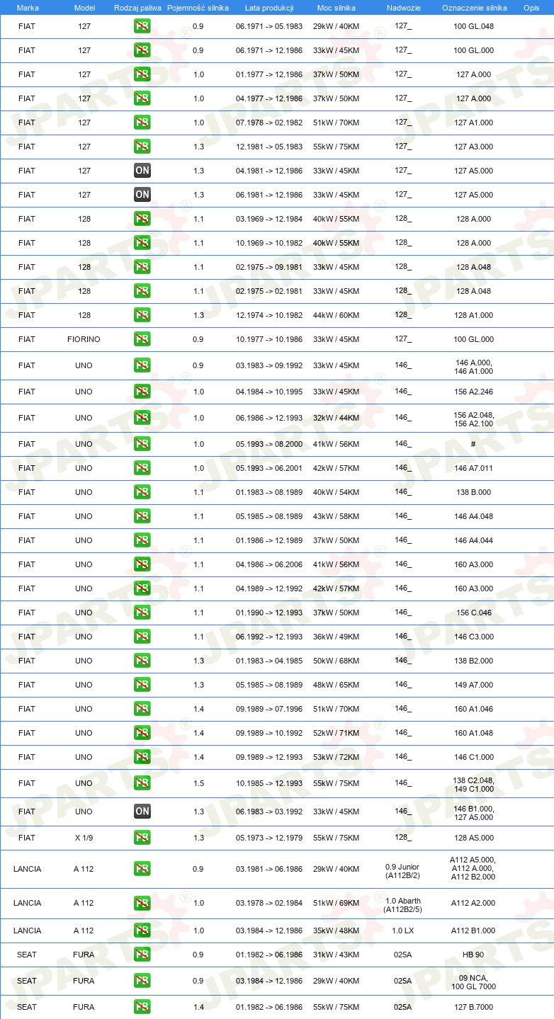Click the production dates 05.1993 -> 08.2000
554x1019 pixels.
click(269, 444)
